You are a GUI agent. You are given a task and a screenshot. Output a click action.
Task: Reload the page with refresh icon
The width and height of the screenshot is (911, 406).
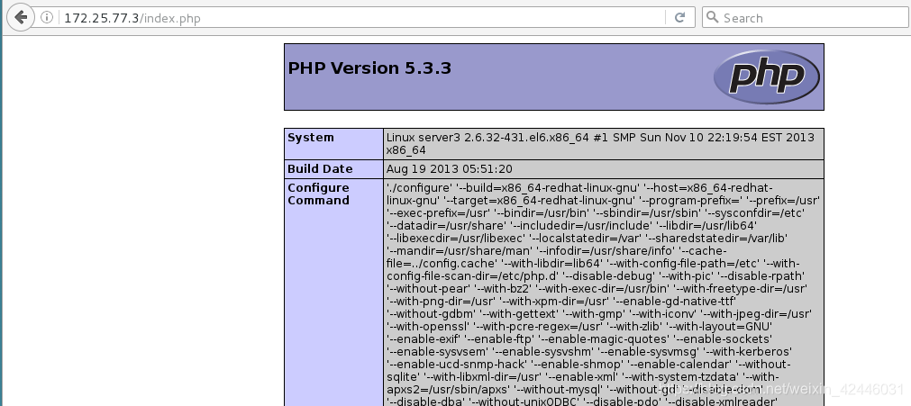pos(679,18)
